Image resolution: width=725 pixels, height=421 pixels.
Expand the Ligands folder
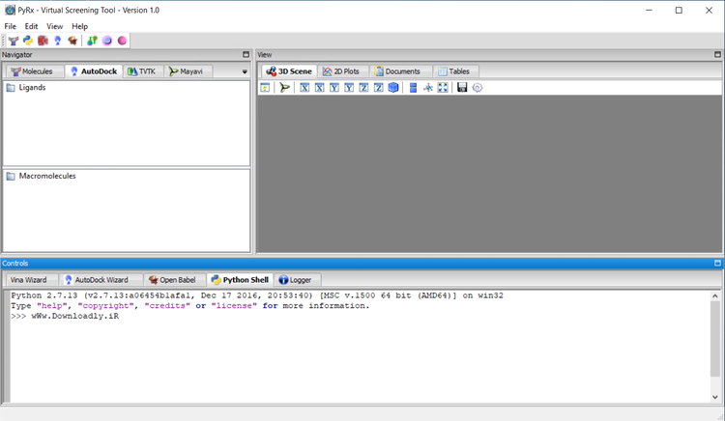(x=11, y=88)
